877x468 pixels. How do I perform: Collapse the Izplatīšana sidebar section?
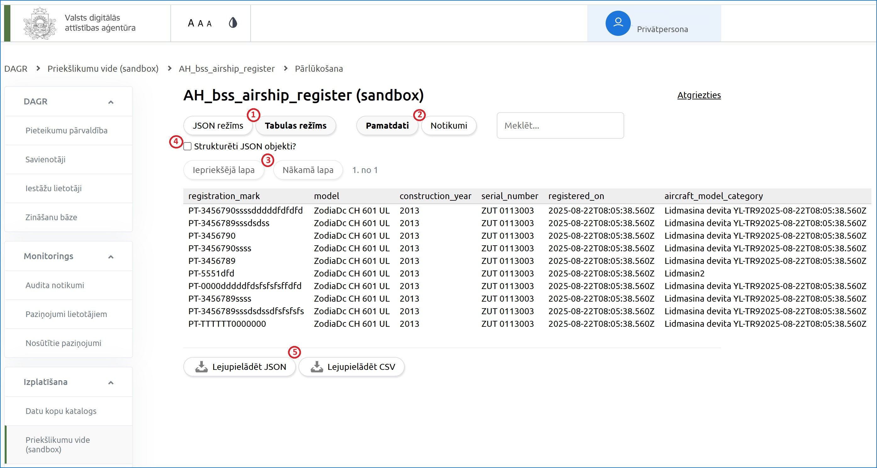pyautogui.click(x=111, y=382)
